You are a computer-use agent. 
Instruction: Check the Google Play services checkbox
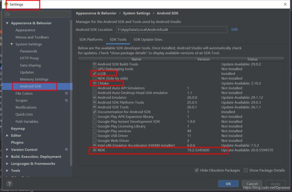coord(95,131)
